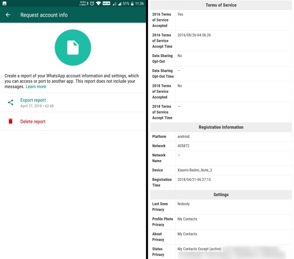Click the Settings section header
Screen dimensions: 294x259
click(221, 195)
